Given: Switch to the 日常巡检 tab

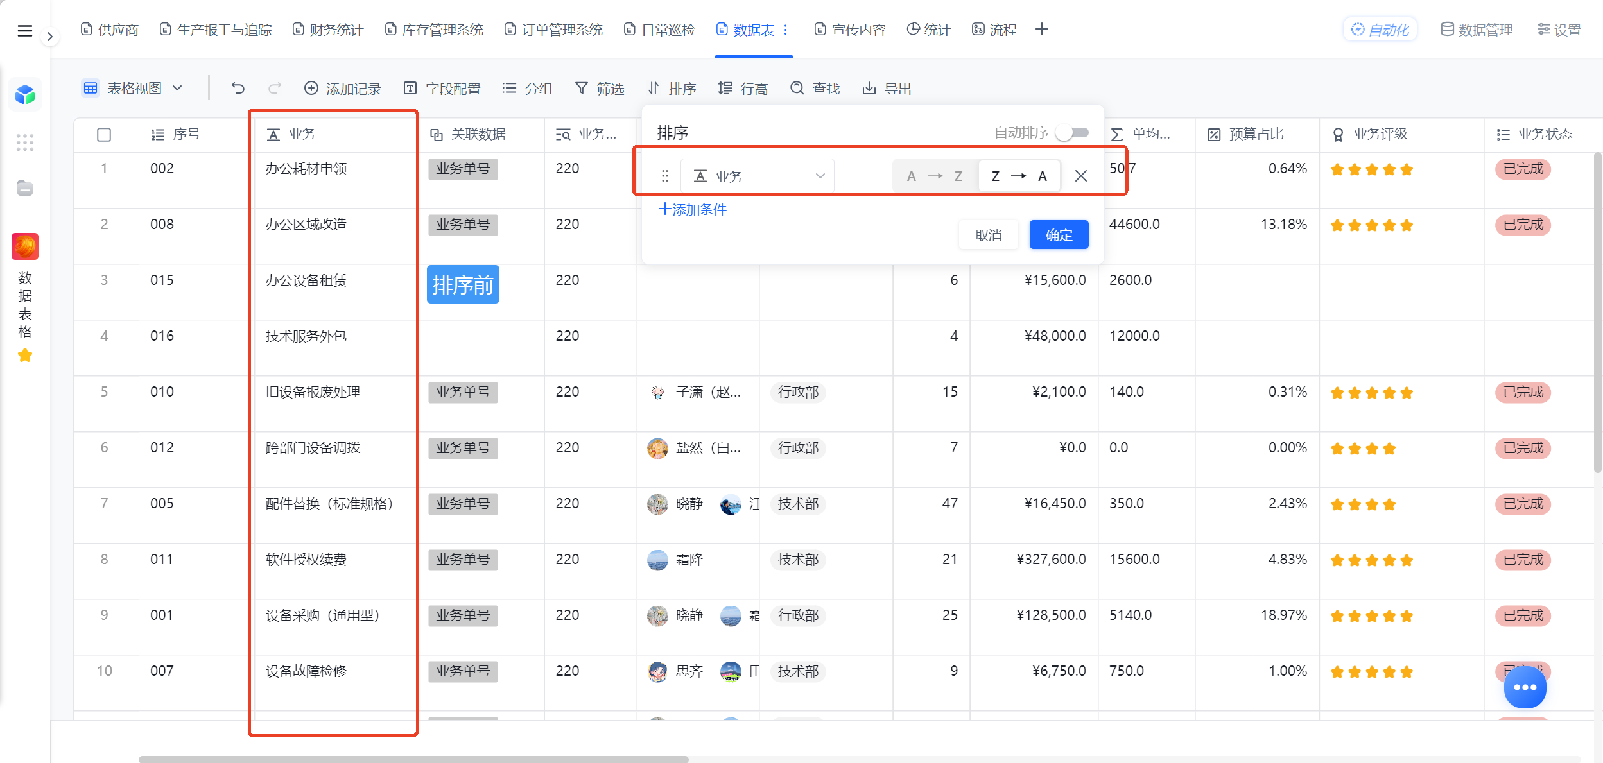Looking at the screenshot, I should 659,30.
